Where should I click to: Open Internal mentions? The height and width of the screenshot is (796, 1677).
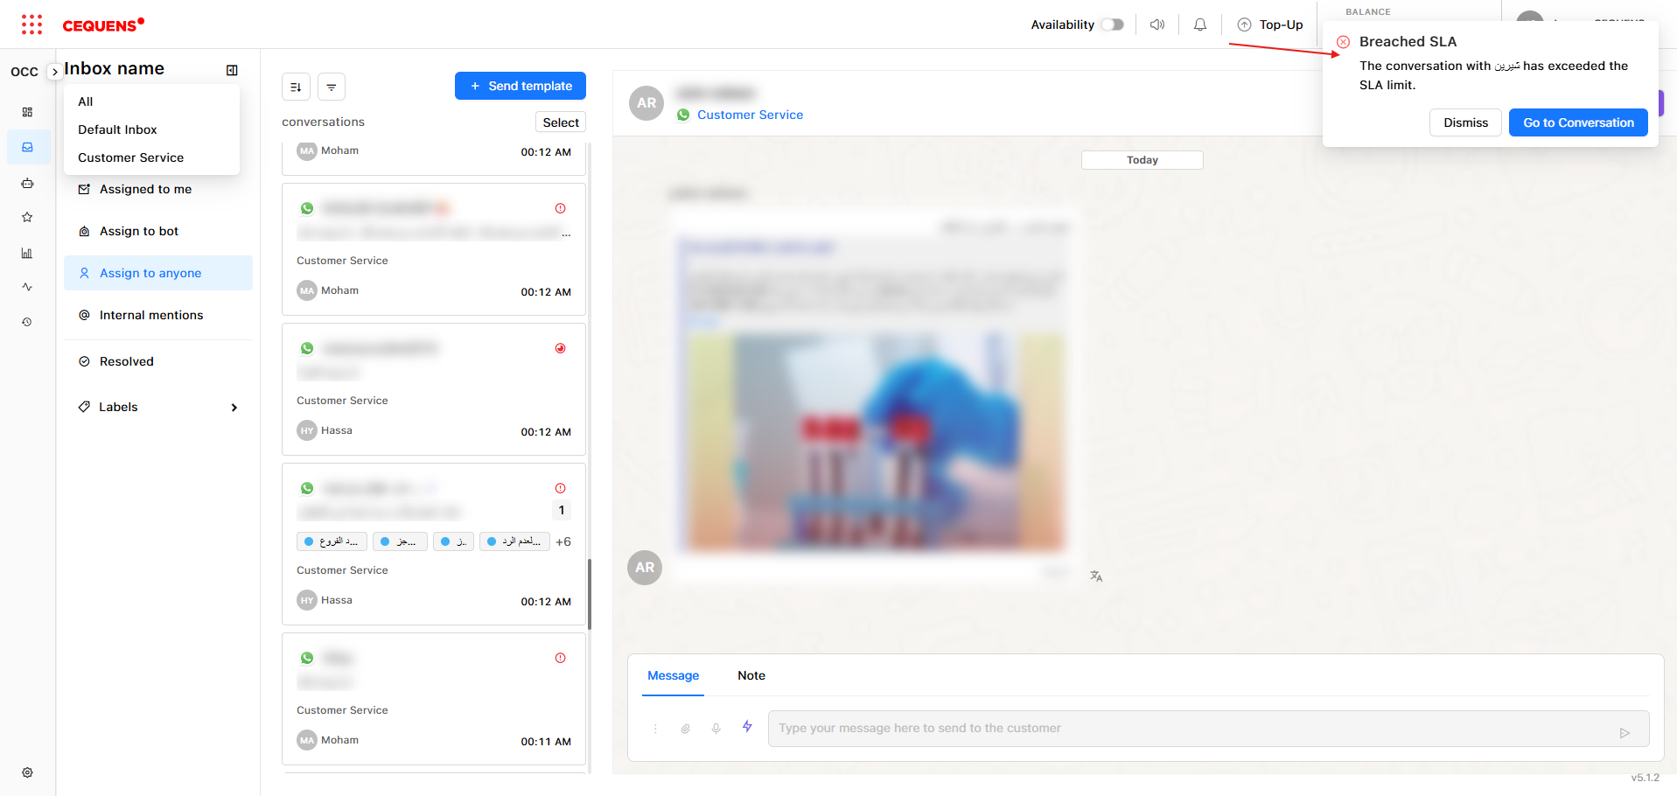[x=158, y=315]
